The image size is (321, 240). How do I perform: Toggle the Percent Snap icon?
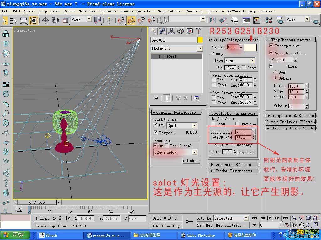coord(141,20)
